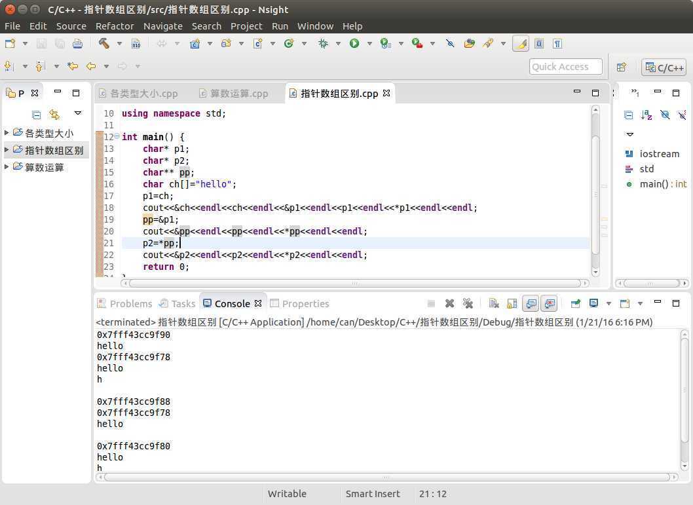This screenshot has height=505, width=693.
Task: Open the Debug configurations dropdown arrow
Action: (x=338, y=43)
